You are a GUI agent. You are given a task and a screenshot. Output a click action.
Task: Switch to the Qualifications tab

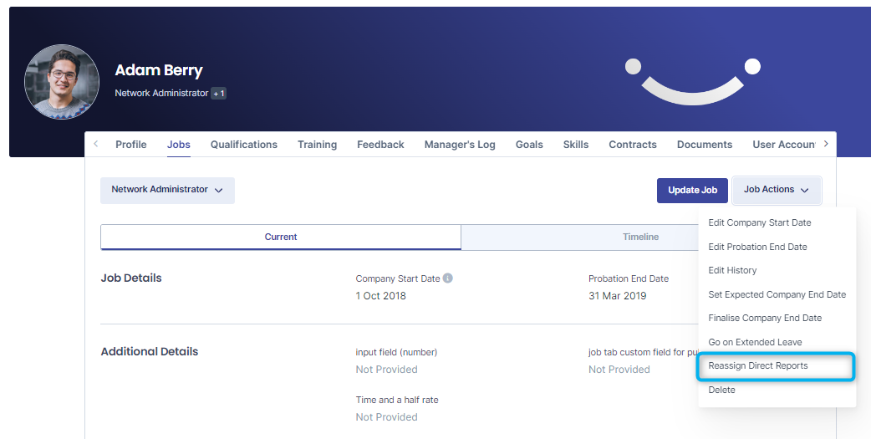tap(244, 145)
